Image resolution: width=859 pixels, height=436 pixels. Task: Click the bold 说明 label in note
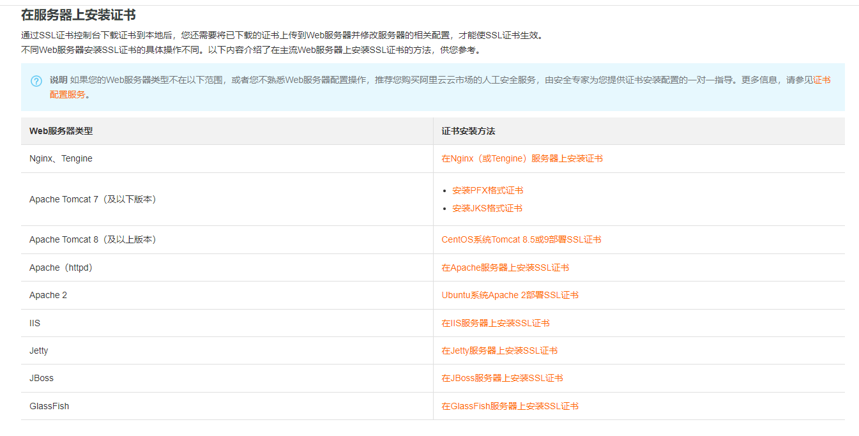coord(58,80)
